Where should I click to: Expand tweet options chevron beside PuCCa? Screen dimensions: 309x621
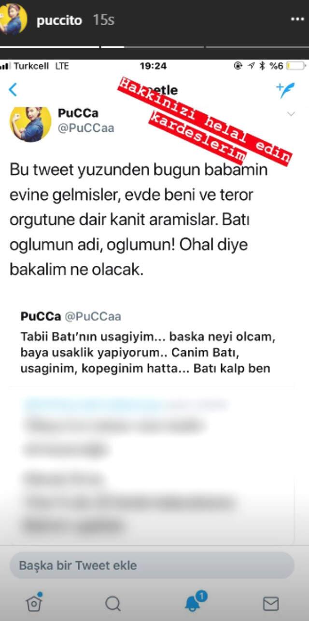291,114
